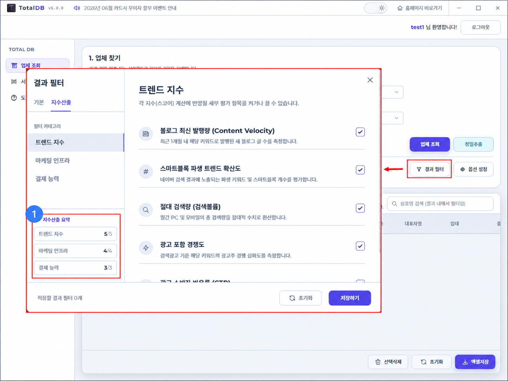This screenshot has height=381, width=508.
Task: Click the 저장하기 button
Action: coord(350,298)
